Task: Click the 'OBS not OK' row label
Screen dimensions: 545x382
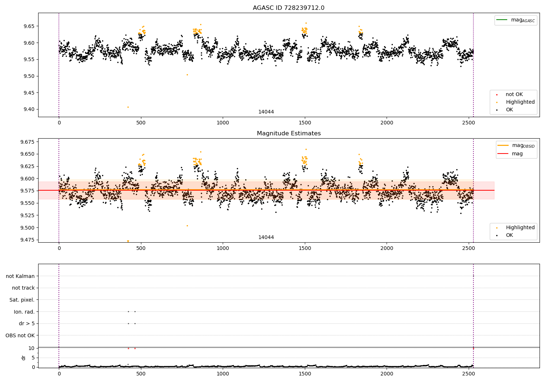Action: [20, 335]
